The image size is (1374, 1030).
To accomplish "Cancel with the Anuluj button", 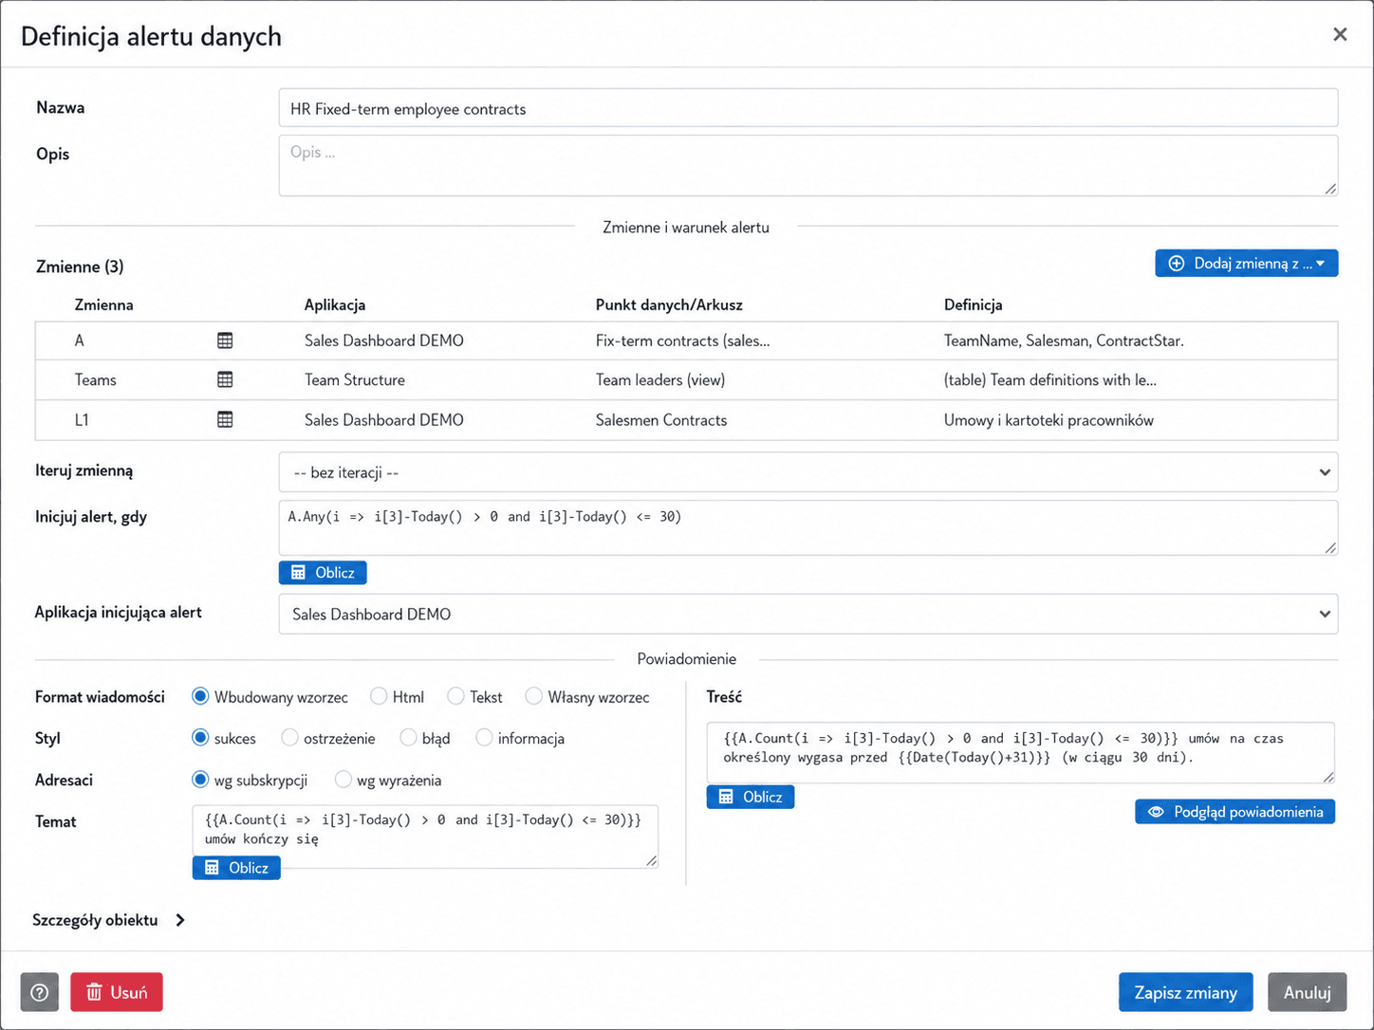I will pyautogui.click(x=1308, y=992).
